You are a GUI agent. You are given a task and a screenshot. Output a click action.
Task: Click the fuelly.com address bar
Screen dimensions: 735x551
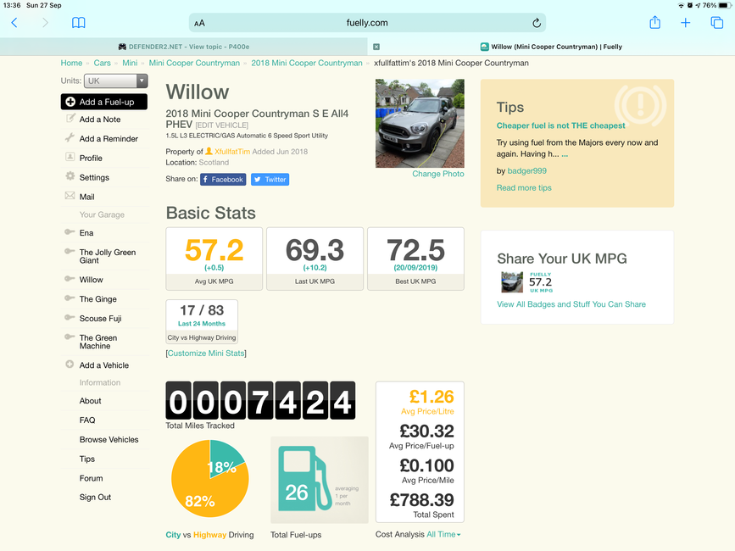click(367, 23)
